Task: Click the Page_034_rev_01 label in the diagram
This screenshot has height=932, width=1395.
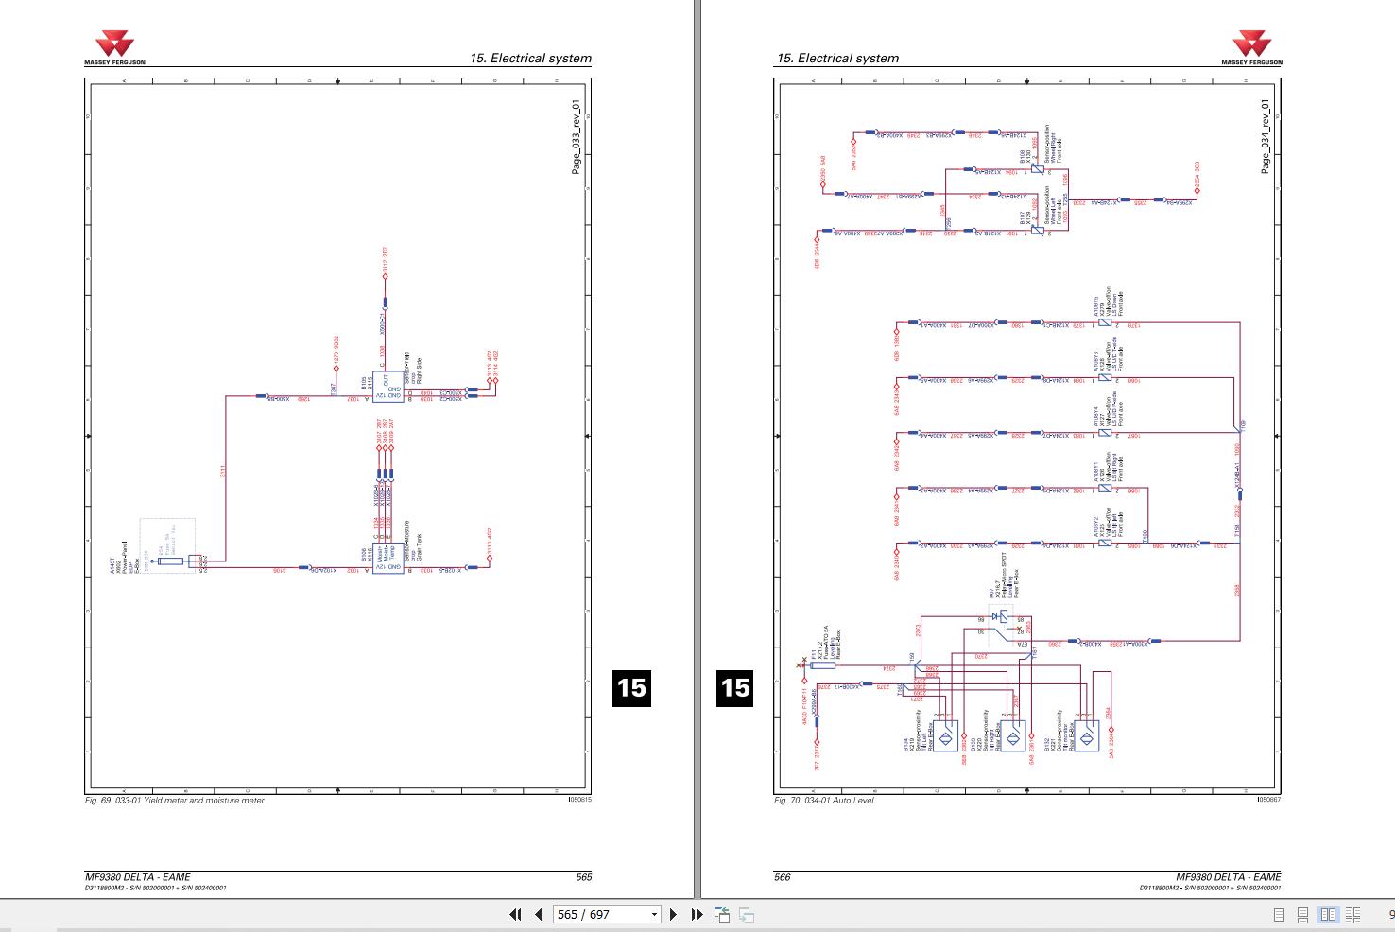Action: click(1266, 136)
